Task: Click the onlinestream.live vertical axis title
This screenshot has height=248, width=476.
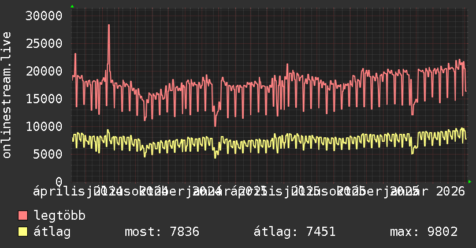Action: coord(6,95)
